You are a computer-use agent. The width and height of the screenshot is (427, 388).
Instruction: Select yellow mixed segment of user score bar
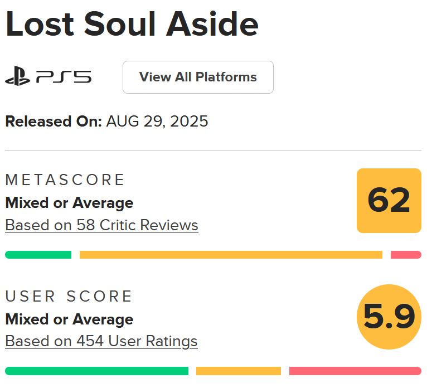point(239,371)
